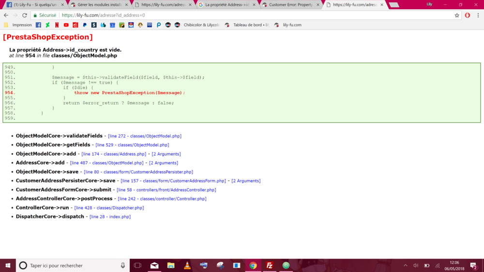
Task: Click the Cortana search box
Action: coord(73,266)
